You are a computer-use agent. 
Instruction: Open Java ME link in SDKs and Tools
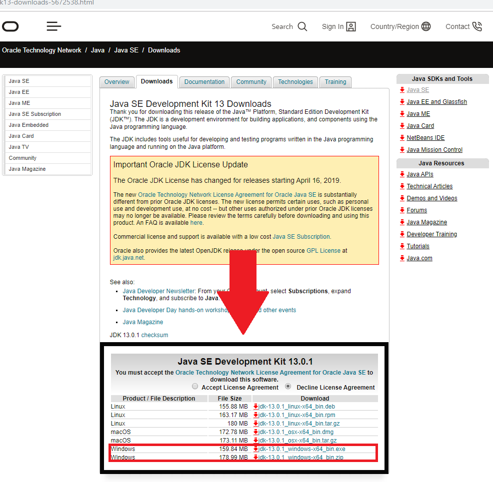point(418,114)
